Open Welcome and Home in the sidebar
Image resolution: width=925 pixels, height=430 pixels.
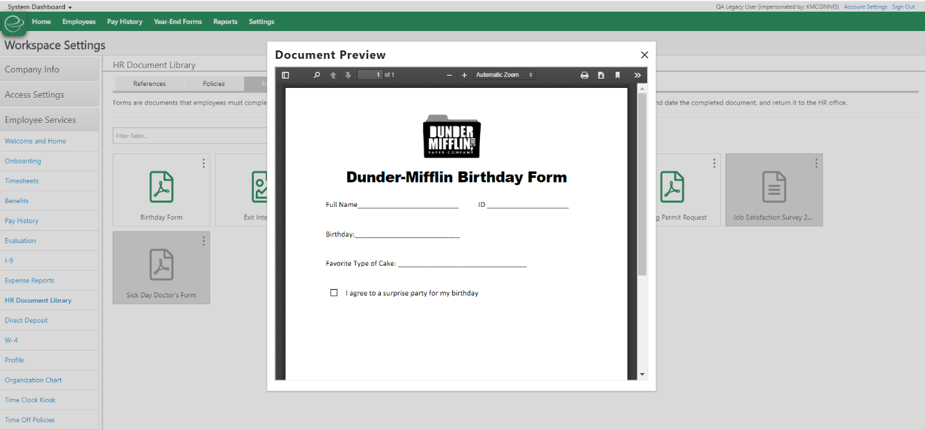[x=36, y=141]
